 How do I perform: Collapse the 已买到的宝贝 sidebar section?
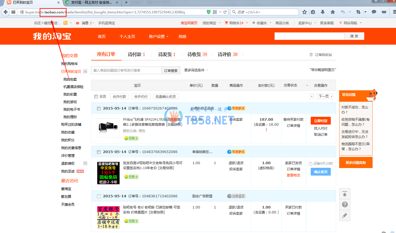pos(85,71)
